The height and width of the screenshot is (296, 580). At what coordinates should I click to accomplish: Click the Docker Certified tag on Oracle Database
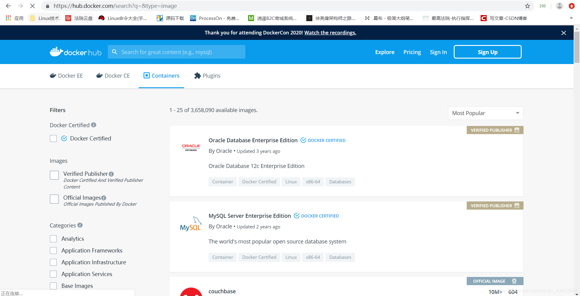259,182
